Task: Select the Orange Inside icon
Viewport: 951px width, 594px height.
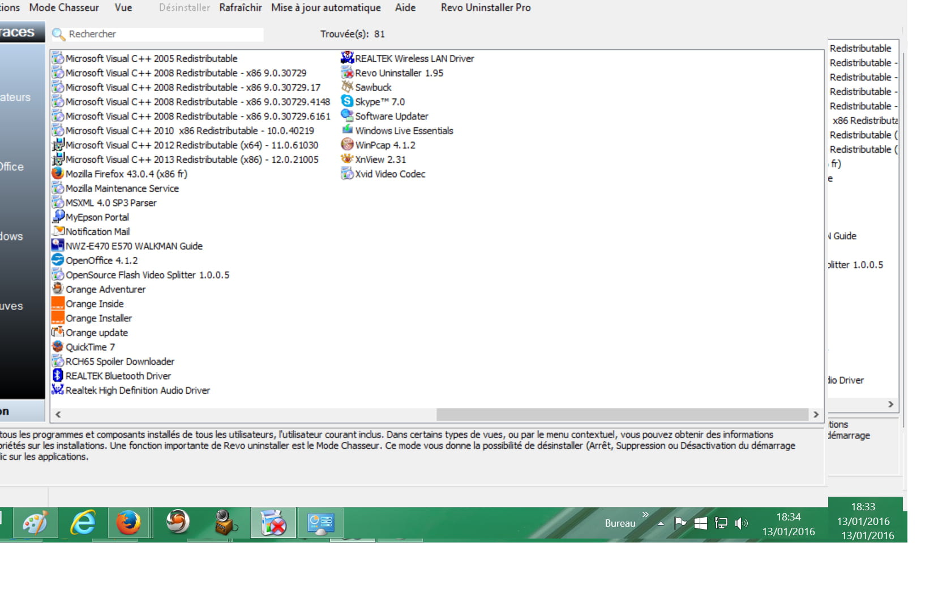Action: (58, 303)
